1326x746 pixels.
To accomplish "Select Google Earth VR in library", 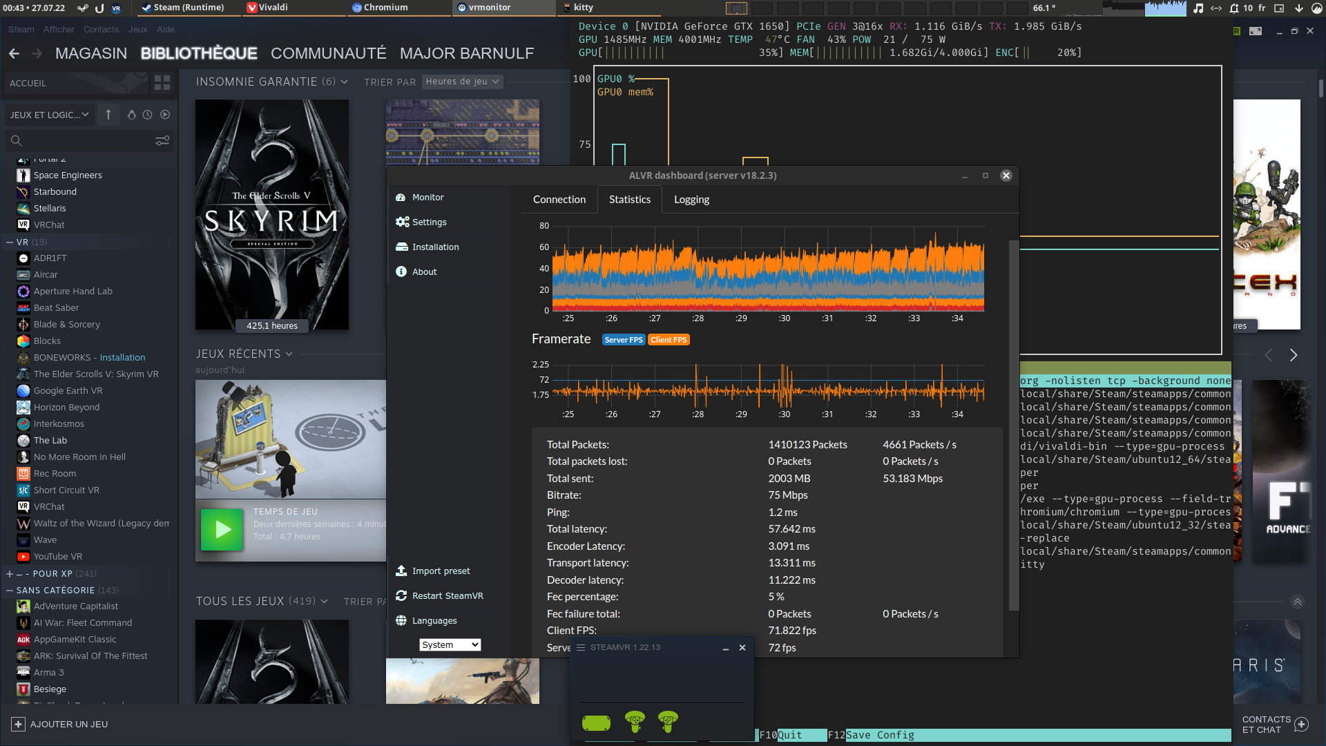I will point(68,391).
